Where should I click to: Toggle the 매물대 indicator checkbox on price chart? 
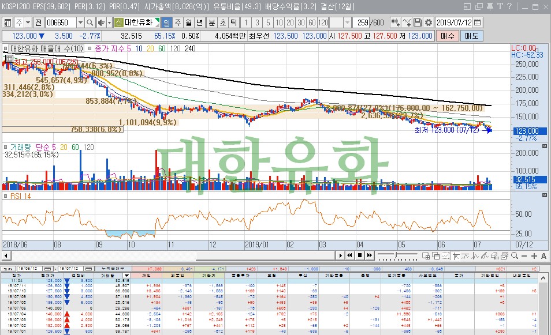(6, 48)
